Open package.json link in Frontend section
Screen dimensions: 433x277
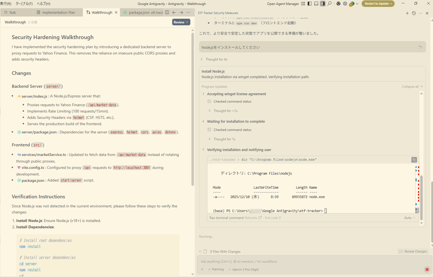31,181
